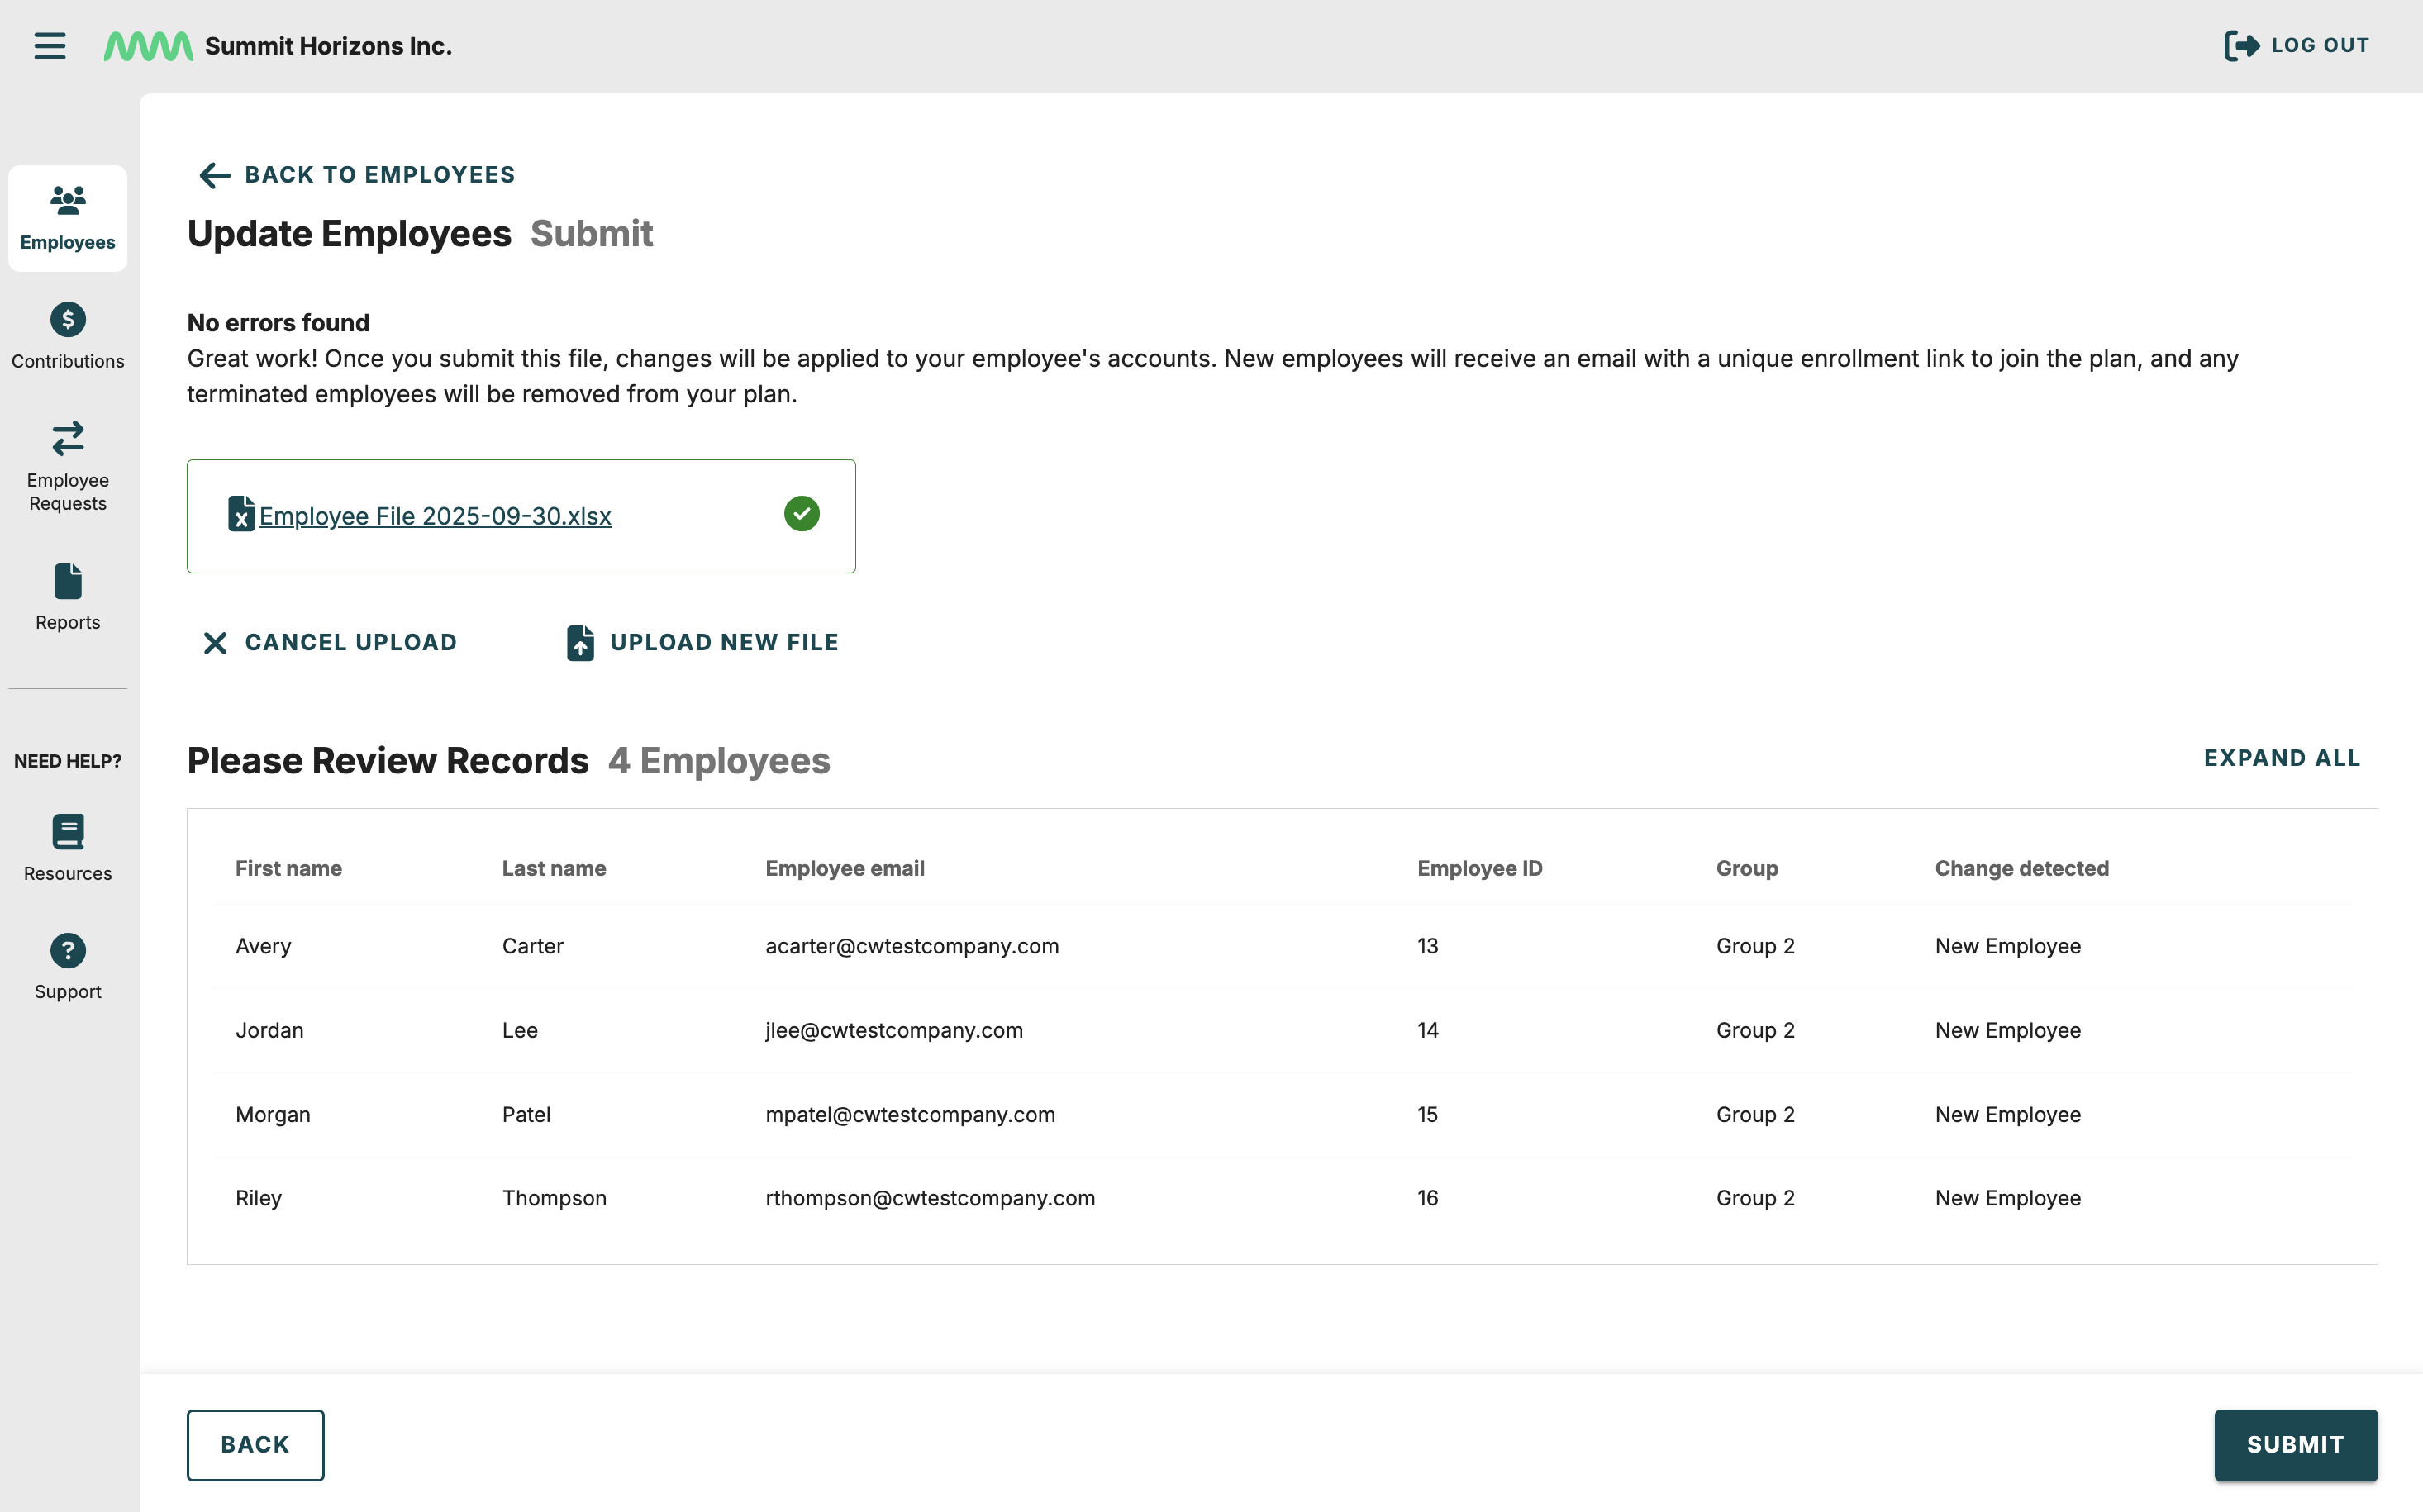
Task: Click the log out arrow icon
Action: pyautogui.click(x=2241, y=46)
